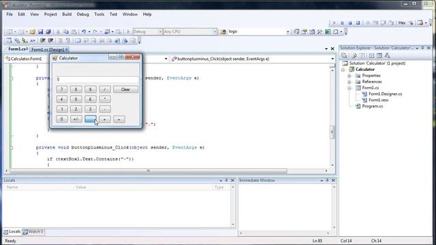Open the 'logo' find combo box dropdown

(x=287, y=32)
